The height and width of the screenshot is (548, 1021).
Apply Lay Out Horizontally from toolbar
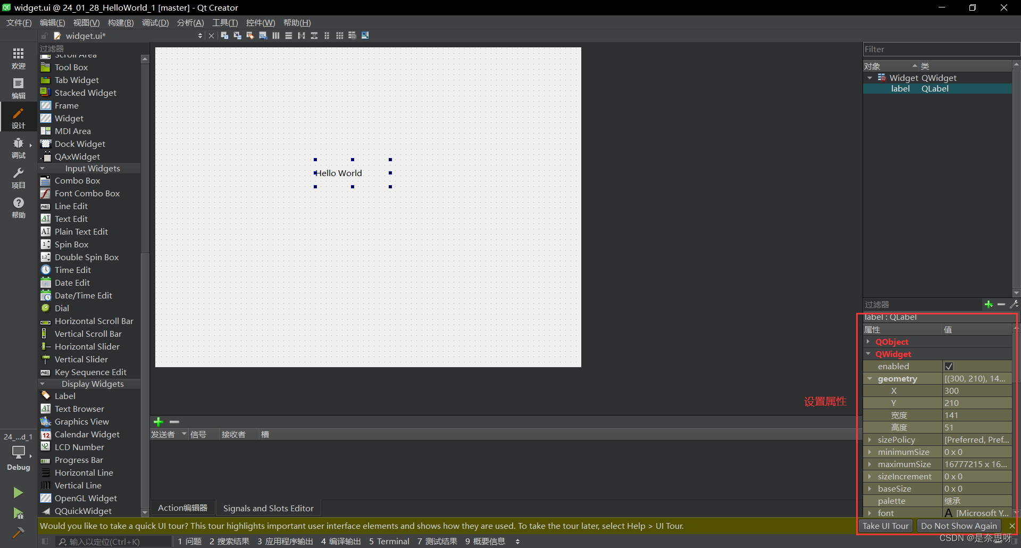click(275, 36)
